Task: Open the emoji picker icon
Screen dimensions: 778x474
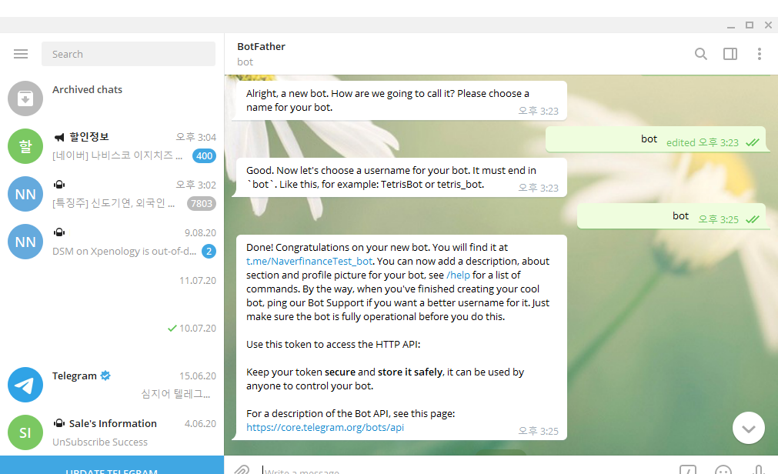Action: [x=723, y=470]
